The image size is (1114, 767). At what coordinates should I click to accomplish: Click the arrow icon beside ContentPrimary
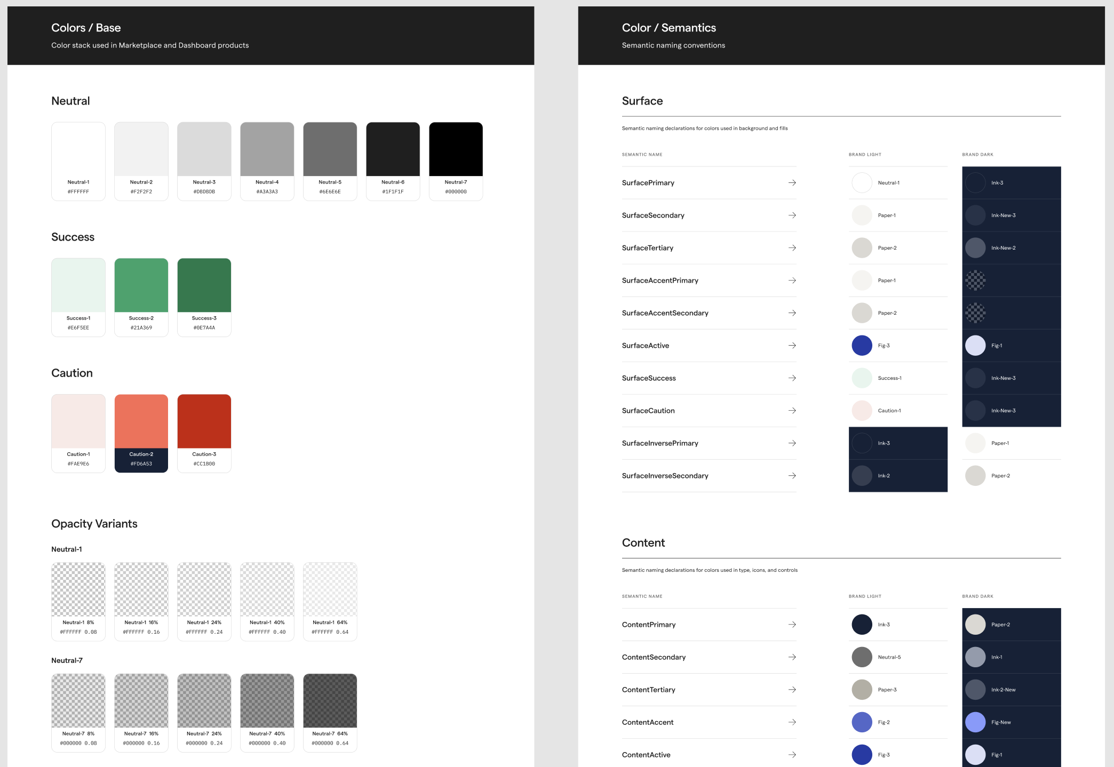[792, 625]
